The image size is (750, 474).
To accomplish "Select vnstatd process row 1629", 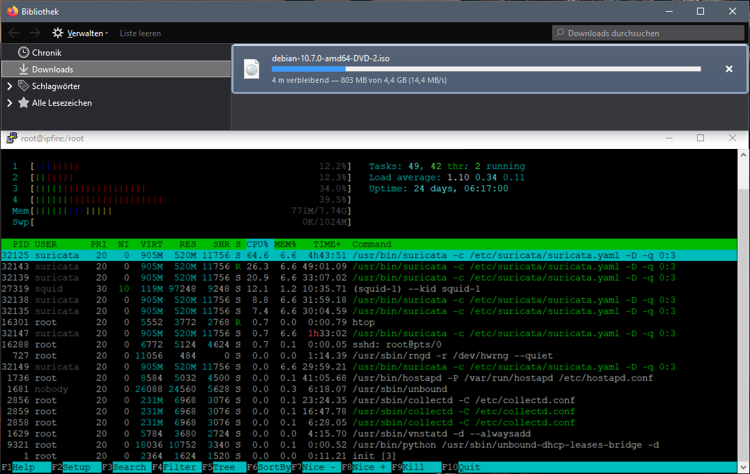I will 369,434.
